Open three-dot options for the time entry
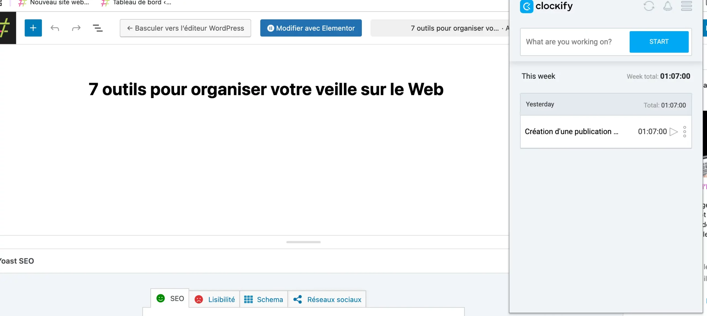 pos(685,132)
